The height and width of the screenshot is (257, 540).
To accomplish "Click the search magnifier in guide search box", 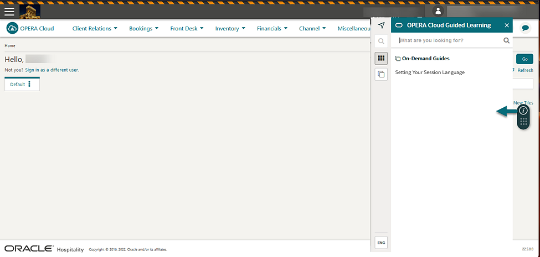I will [x=506, y=40].
